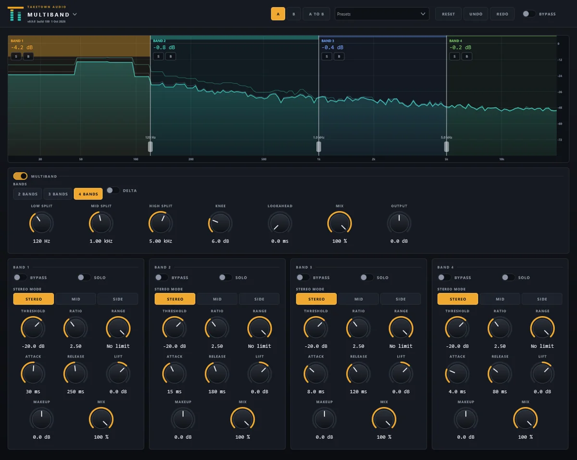The width and height of the screenshot is (577, 460).
Task: Solo Band 2 with the S icon in the spectrum
Action: tap(159, 56)
